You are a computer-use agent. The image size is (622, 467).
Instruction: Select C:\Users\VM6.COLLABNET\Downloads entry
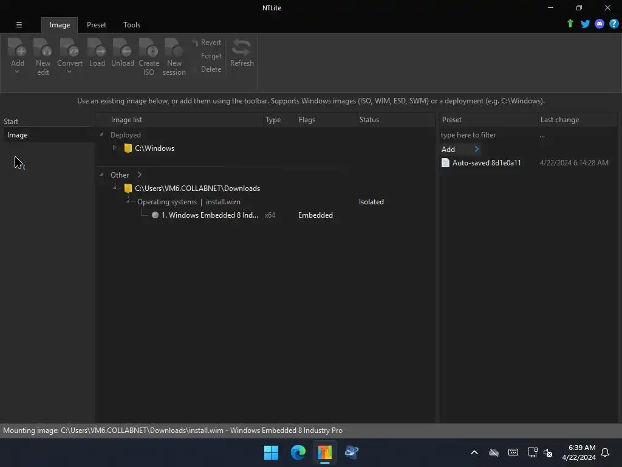[x=197, y=189]
